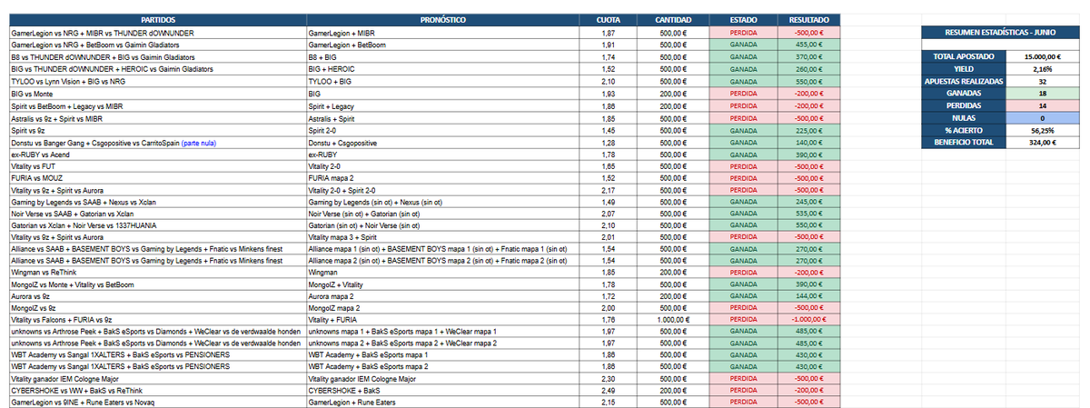Click the '144,00 €' result cell
1090x408 pixels.
coord(808,296)
